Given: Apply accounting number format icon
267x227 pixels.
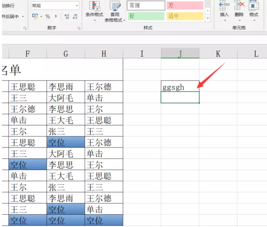Looking at the screenshot, I should tap(35, 17).
